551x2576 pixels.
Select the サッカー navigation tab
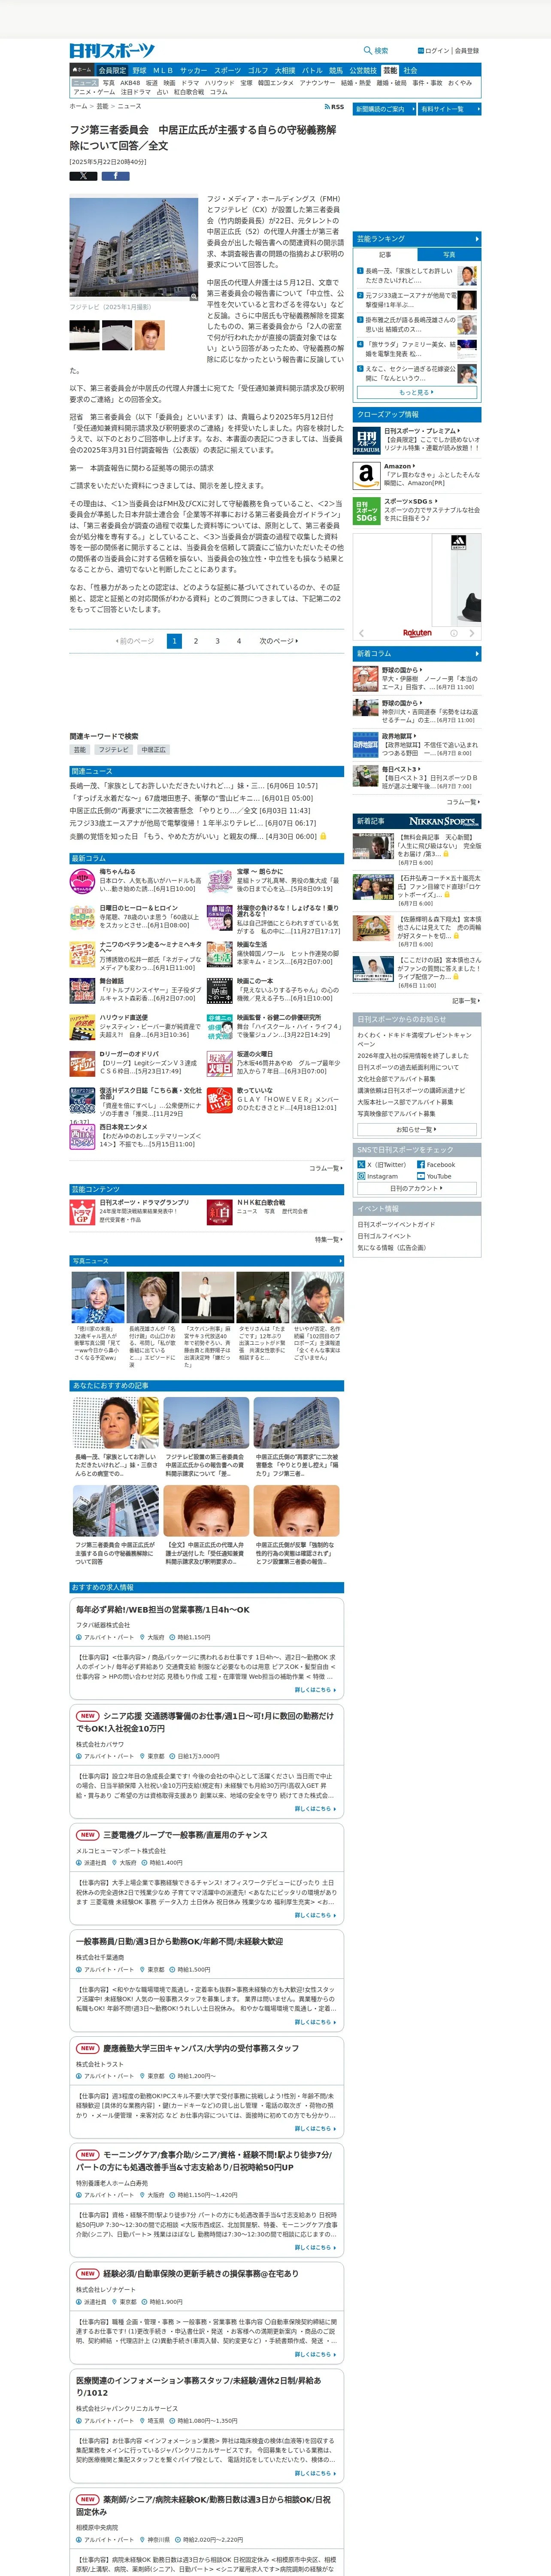(194, 71)
